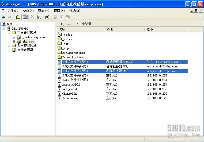Click the ForestDnsZones folder icon

coord(59,57)
